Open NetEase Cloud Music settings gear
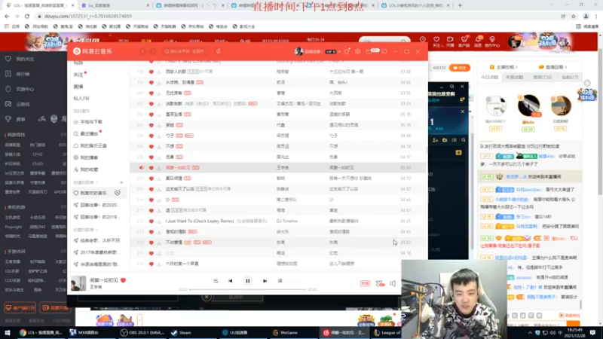The width and height of the screenshot is (603, 339). (357, 51)
